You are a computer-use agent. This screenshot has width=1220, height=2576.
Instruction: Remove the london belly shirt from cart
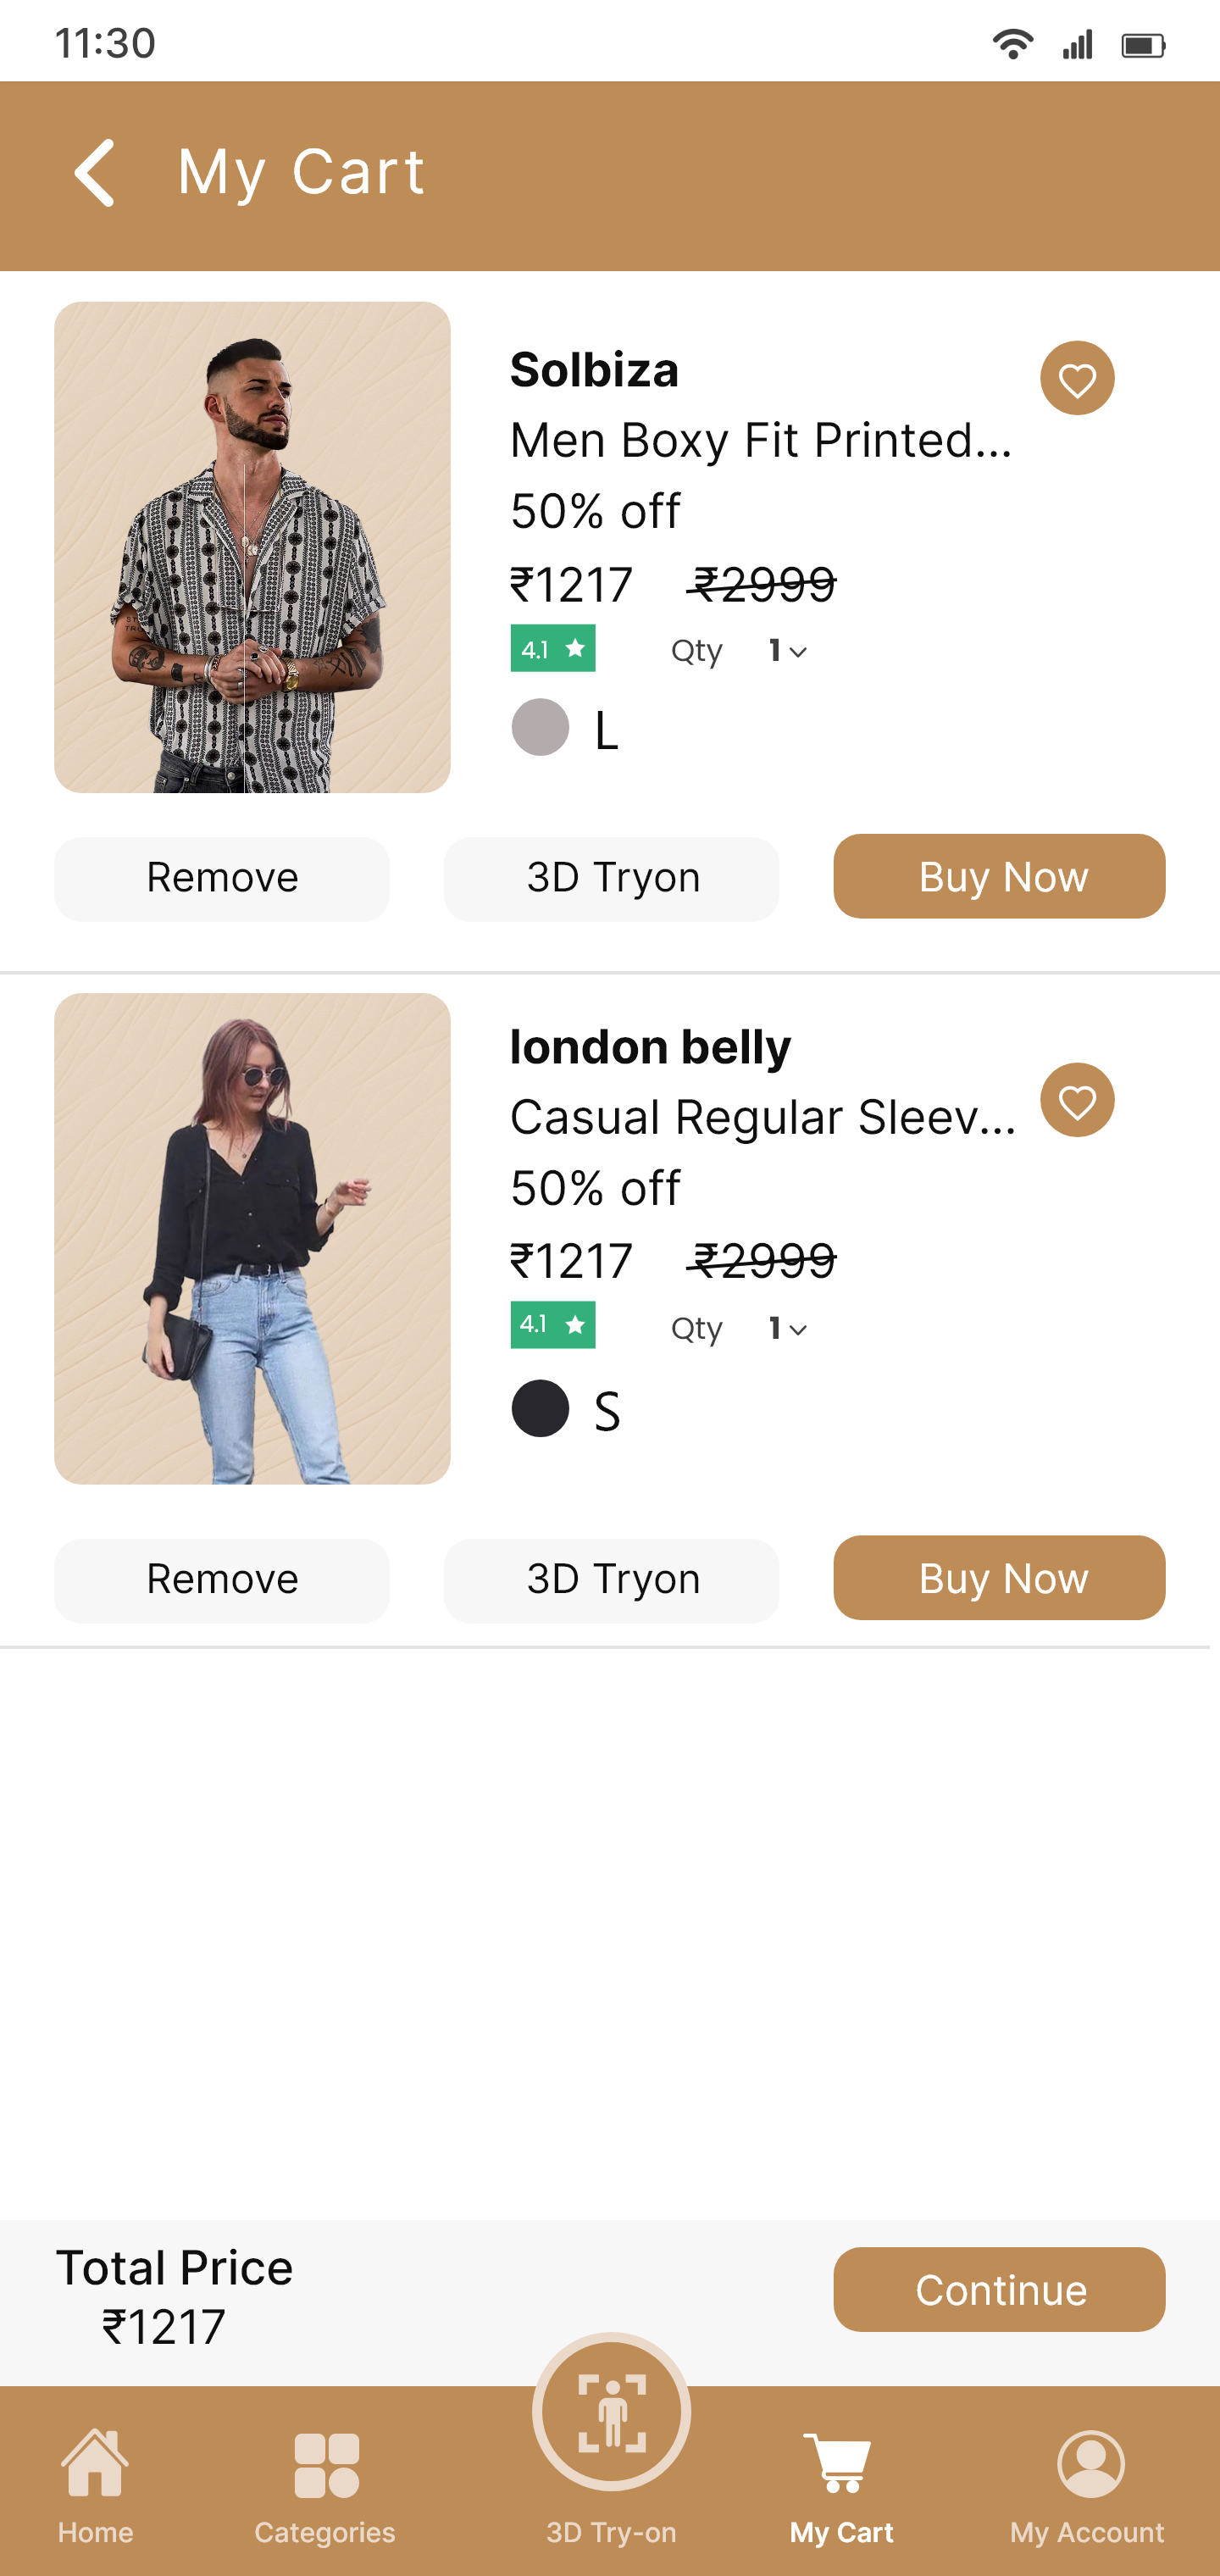(x=222, y=1580)
